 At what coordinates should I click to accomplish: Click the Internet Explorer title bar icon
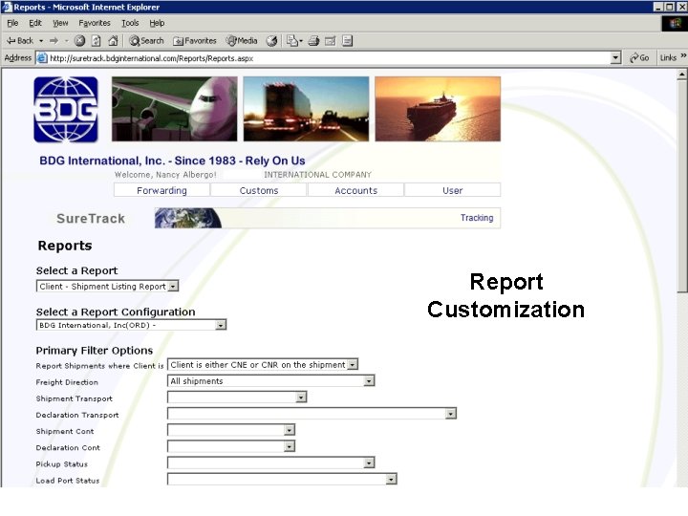pos(7,7)
